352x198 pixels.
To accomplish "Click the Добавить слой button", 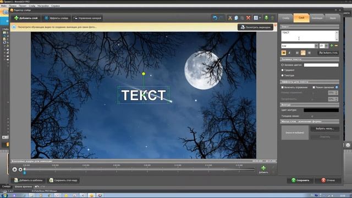I will tap(26, 18).
